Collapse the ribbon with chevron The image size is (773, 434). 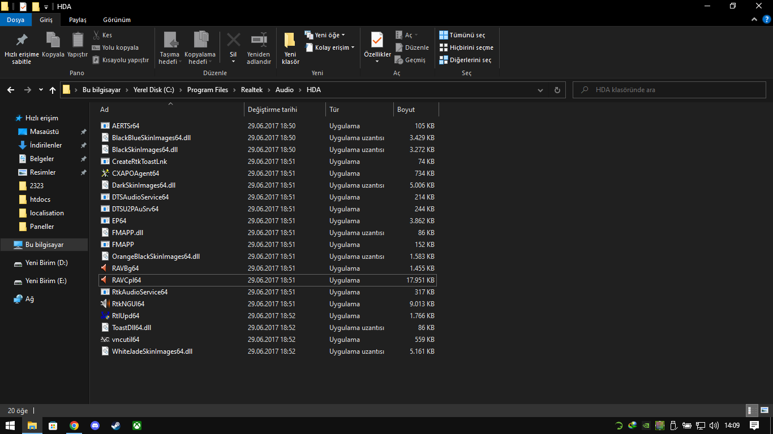tap(754, 20)
